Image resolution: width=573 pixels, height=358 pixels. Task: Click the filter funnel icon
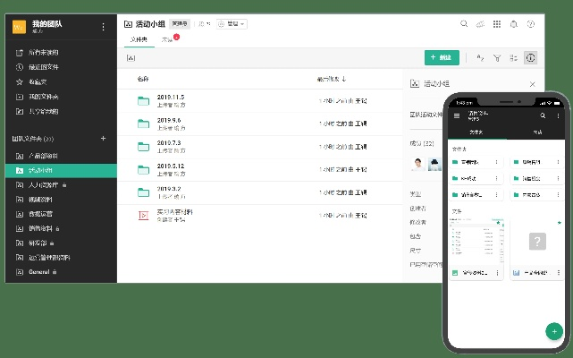pyautogui.click(x=497, y=57)
